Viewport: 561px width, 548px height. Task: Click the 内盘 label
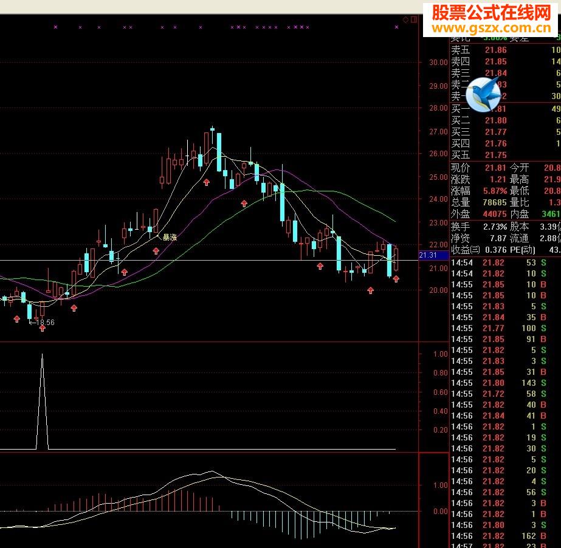point(519,214)
